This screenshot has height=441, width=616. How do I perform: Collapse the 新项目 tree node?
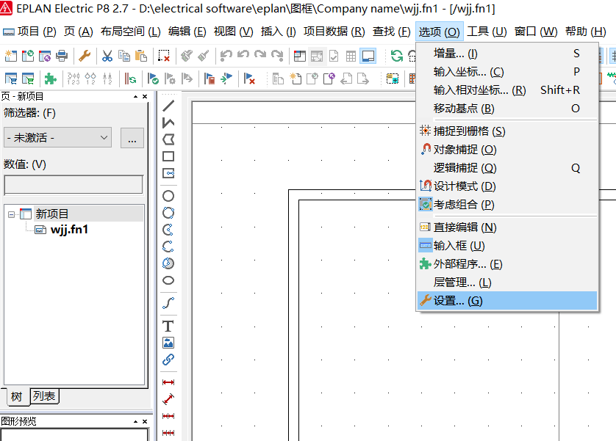coord(12,214)
